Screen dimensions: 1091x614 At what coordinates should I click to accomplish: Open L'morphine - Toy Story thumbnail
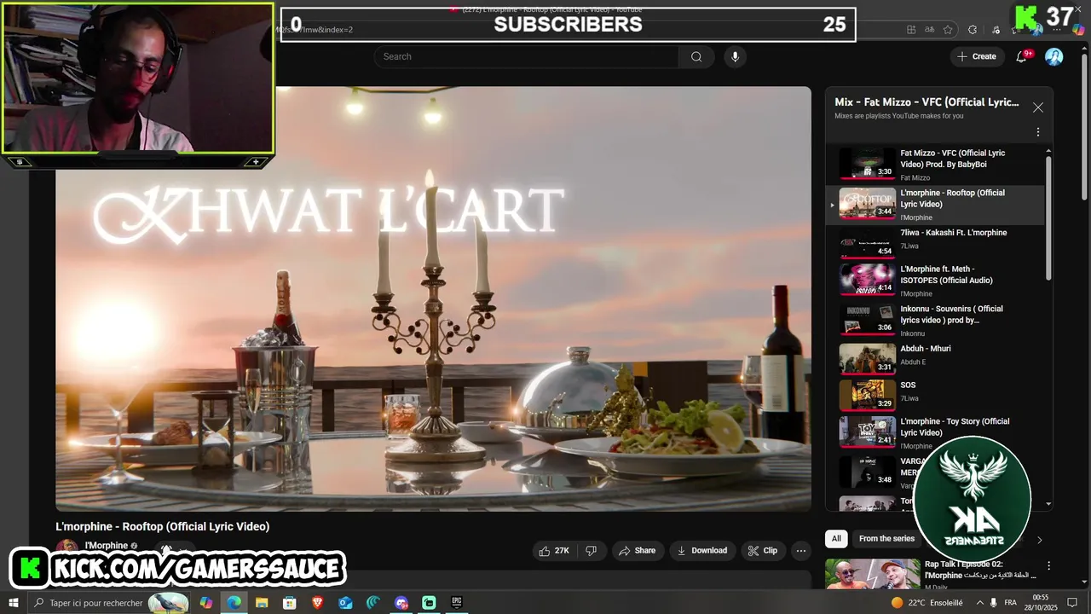point(867,432)
